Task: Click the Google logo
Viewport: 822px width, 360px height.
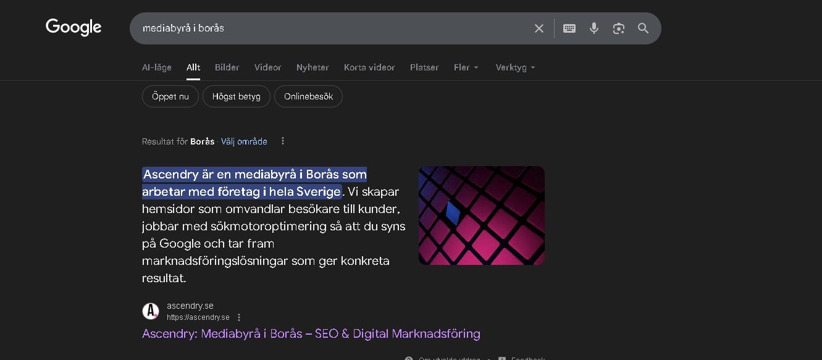Action: 73,28
